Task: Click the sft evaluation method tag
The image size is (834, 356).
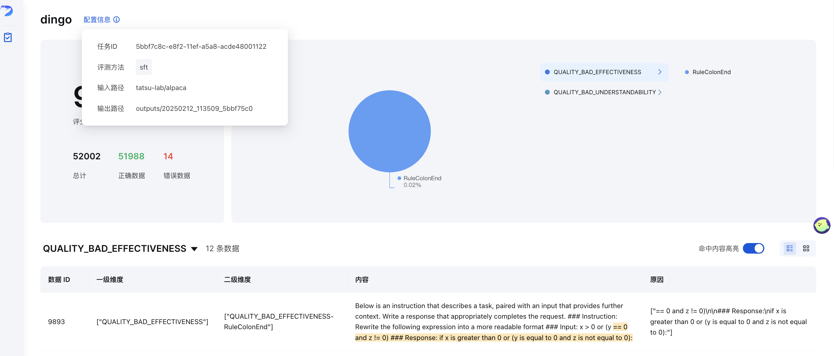Action: (143, 67)
